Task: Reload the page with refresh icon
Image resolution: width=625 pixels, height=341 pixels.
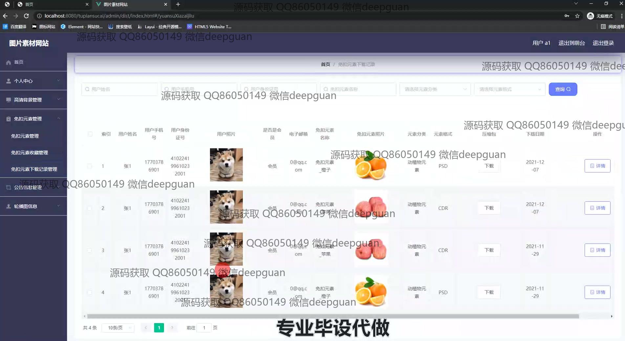Action: [x=26, y=16]
